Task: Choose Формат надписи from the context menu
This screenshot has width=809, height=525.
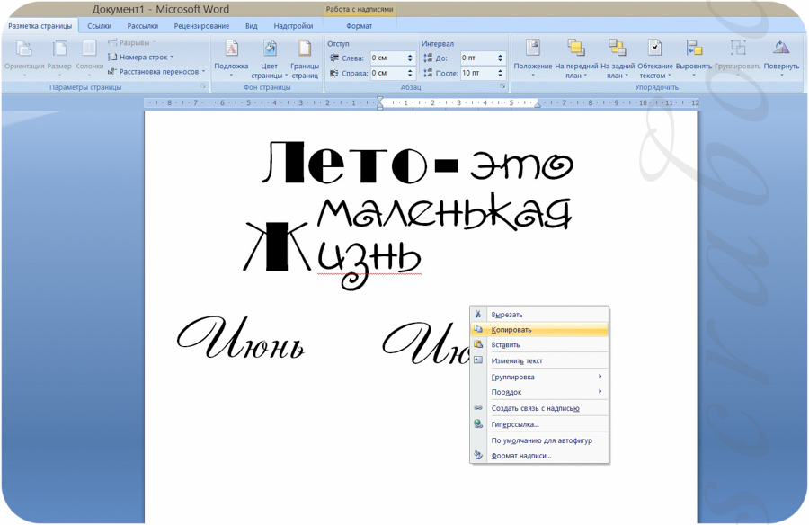Action: pyautogui.click(x=539, y=456)
